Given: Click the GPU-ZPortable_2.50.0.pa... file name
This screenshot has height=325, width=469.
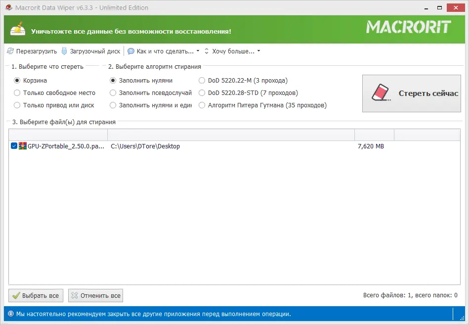Looking at the screenshot, I should [66, 146].
